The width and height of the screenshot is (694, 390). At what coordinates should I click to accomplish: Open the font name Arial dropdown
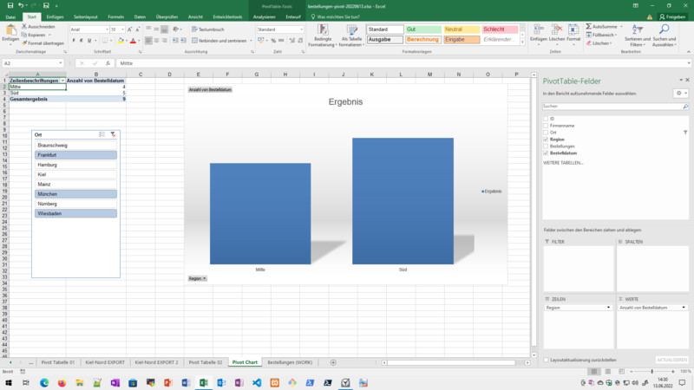click(x=107, y=29)
